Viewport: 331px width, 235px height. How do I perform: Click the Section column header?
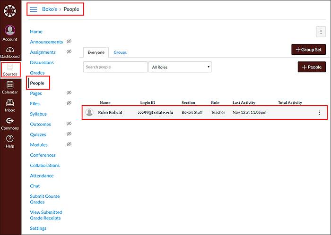[188, 103]
